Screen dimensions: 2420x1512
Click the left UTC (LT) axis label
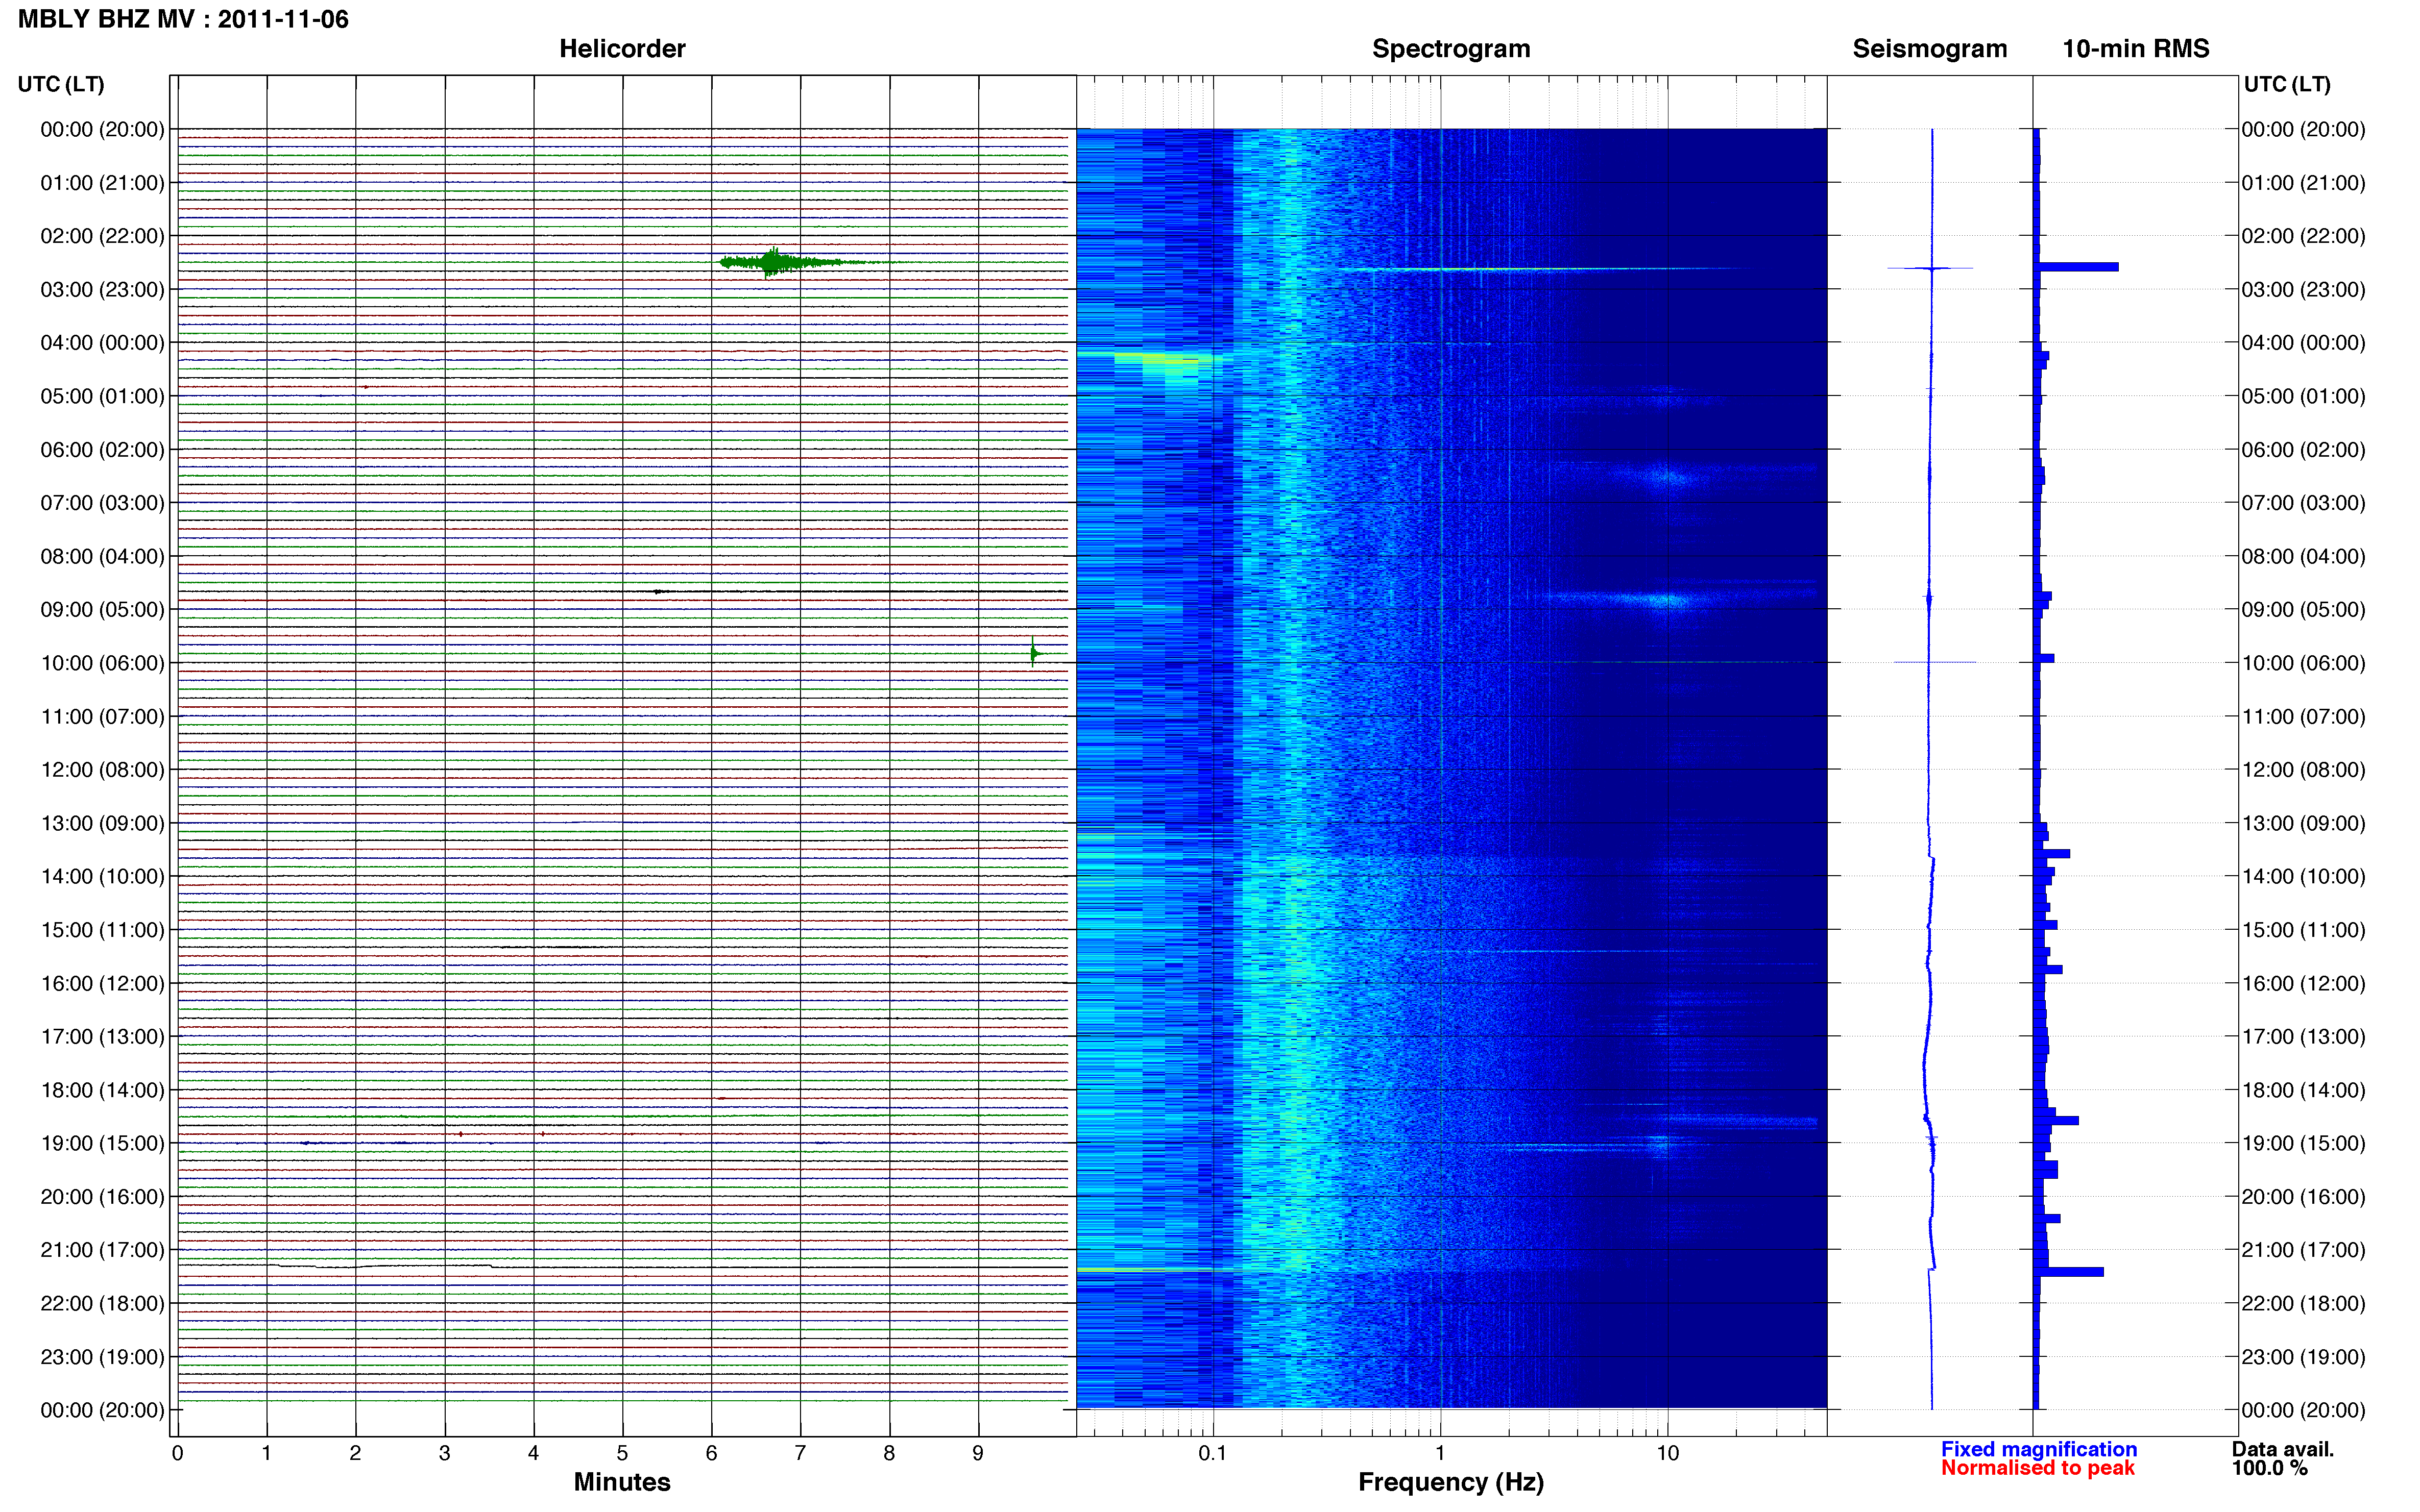(61, 84)
